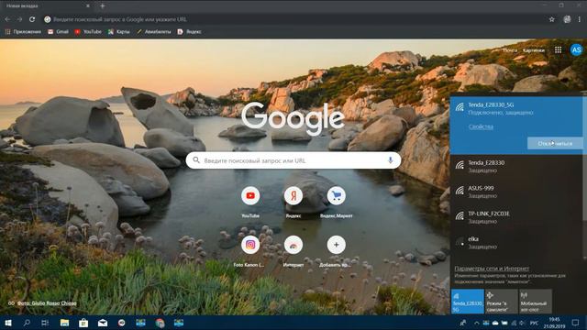This screenshot has width=587, height=330.
Task: Select the elka network
Action: click(516, 242)
